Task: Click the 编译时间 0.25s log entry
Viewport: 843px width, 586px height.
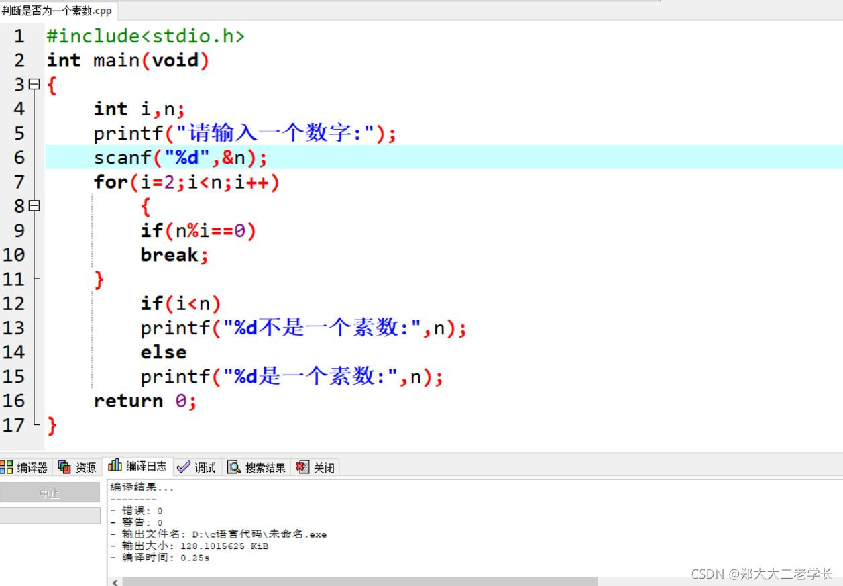Action: pos(160,558)
